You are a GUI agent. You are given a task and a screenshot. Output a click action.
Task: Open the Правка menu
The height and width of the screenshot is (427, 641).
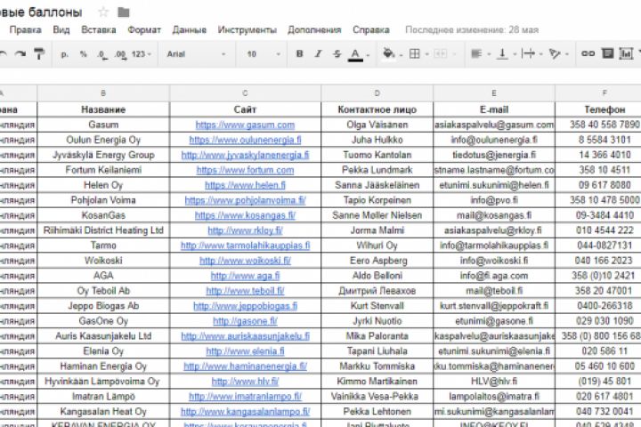point(25,30)
